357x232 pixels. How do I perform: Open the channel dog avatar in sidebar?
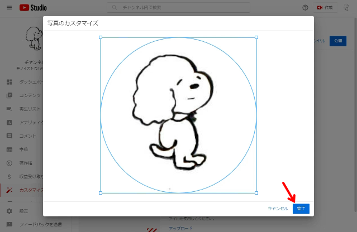click(x=34, y=38)
